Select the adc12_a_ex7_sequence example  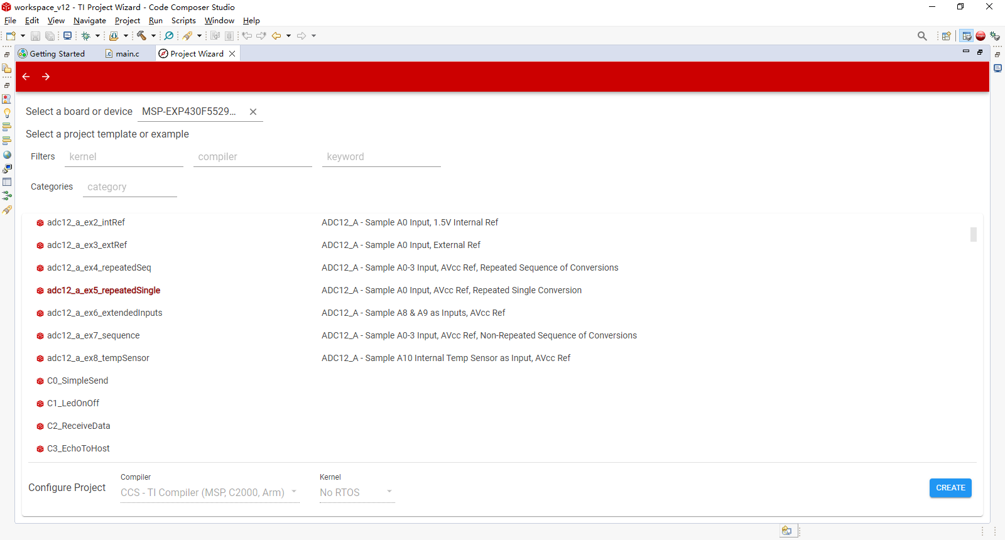(94, 335)
